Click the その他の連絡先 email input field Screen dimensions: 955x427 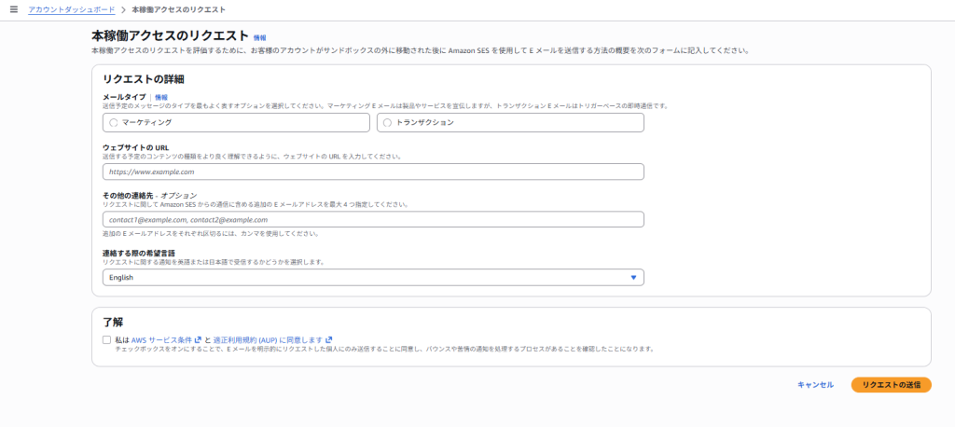[373, 220]
